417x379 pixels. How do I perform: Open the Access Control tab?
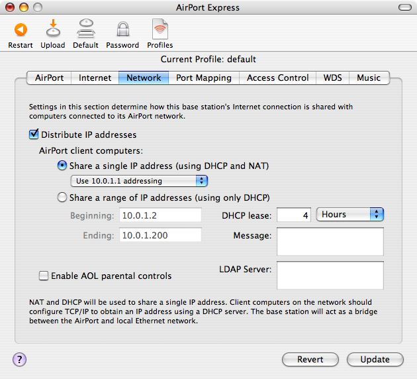[x=277, y=78]
